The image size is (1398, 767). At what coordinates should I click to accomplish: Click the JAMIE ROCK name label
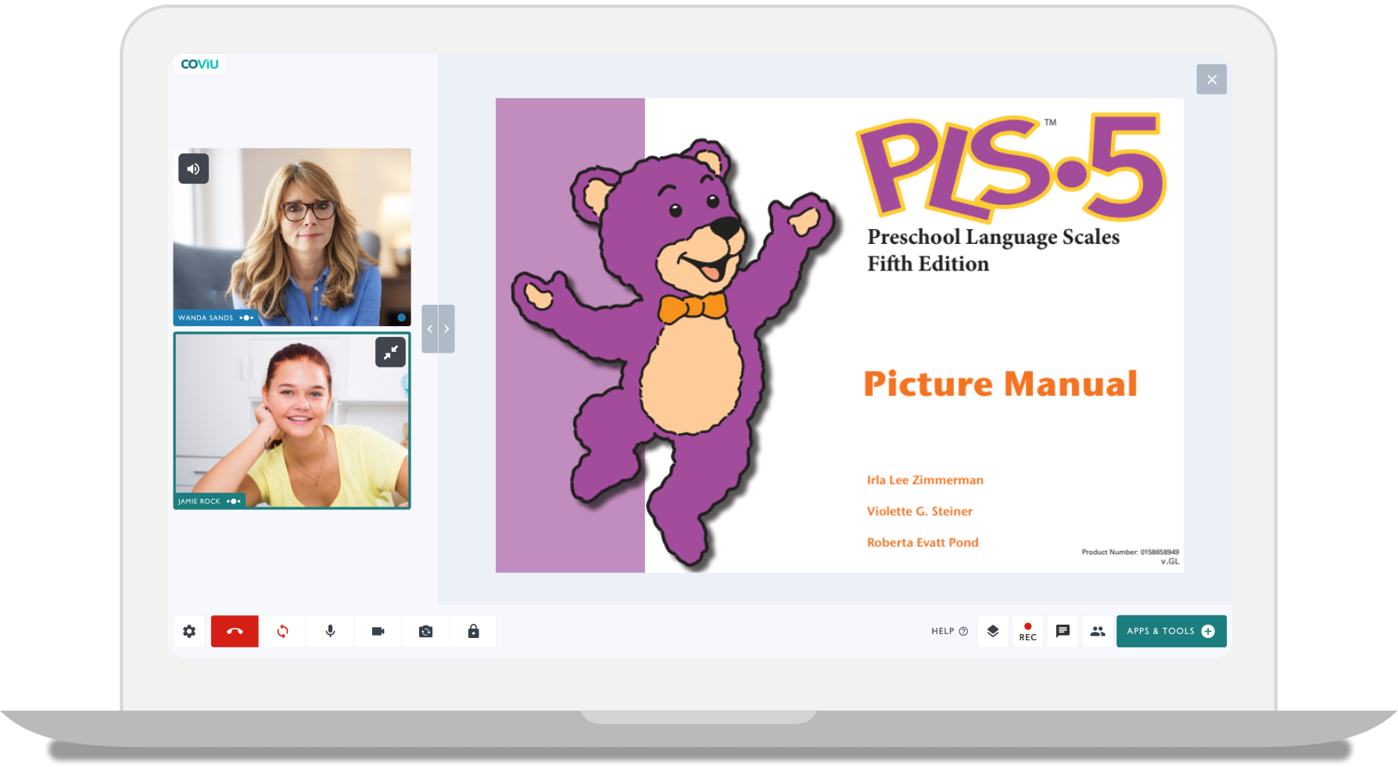(199, 501)
